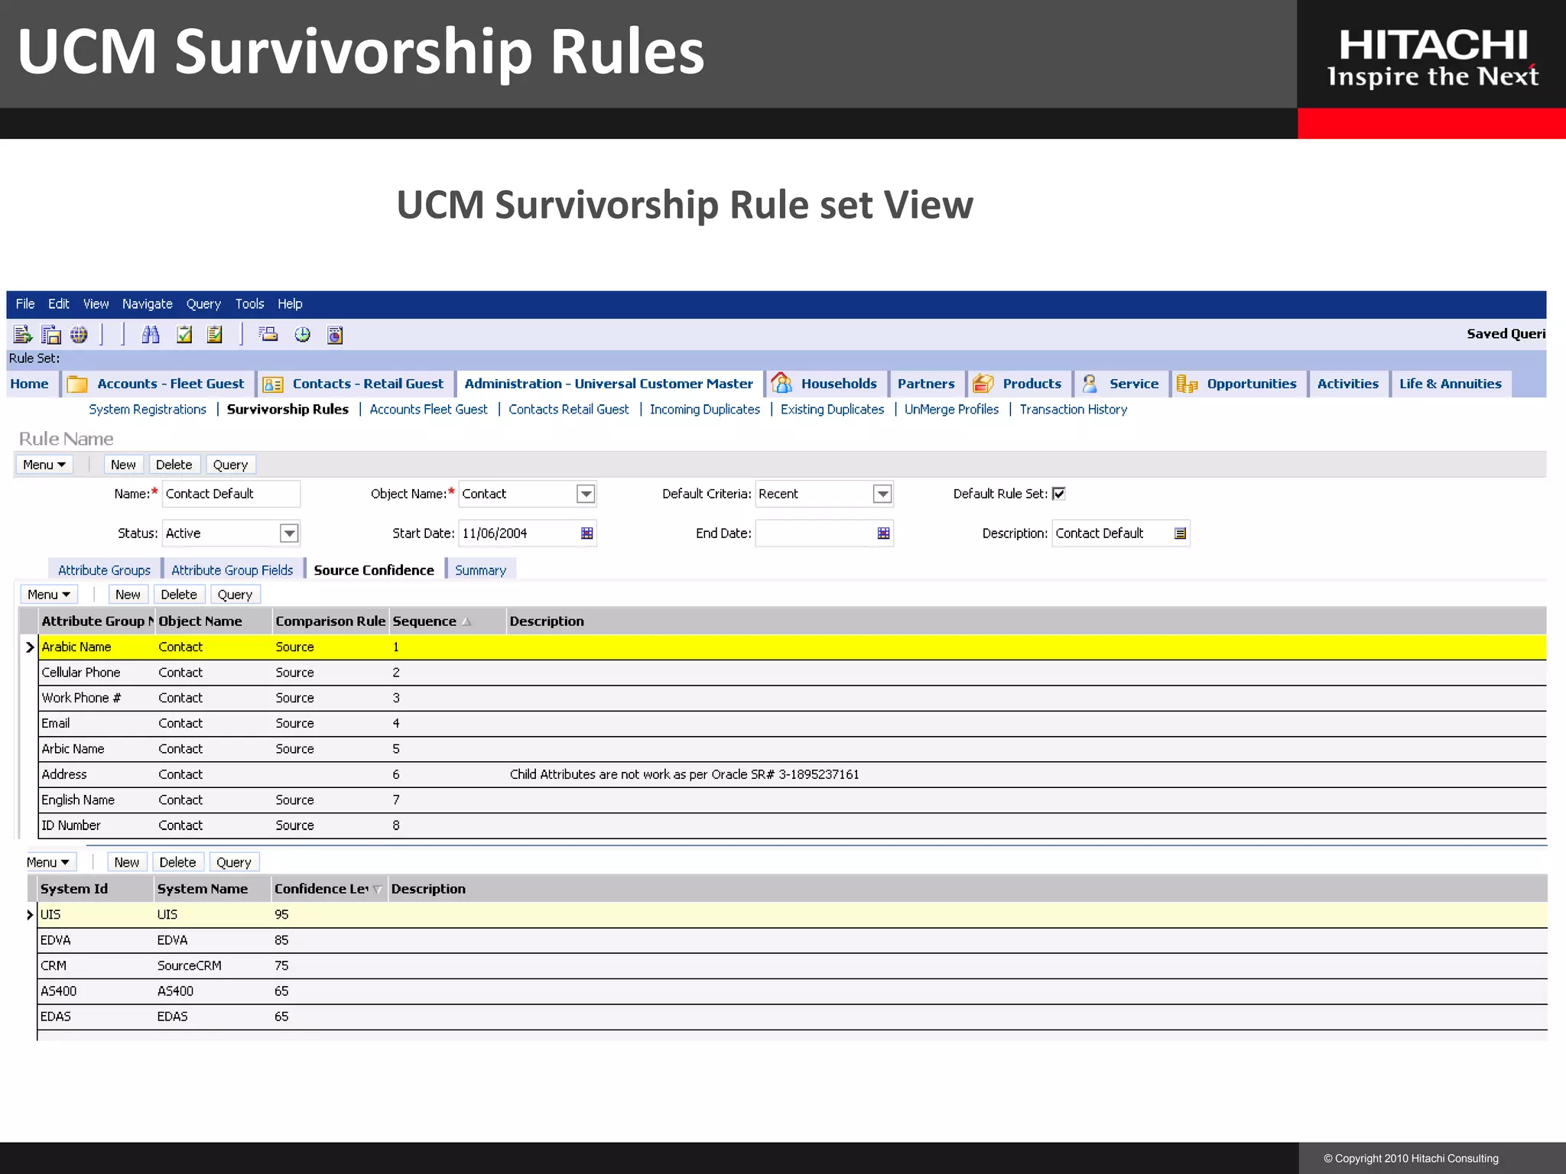The width and height of the screenshot is (1566, 1174).
Task: Click Query in the Rule Name applet
Action: tap(230, 465)
